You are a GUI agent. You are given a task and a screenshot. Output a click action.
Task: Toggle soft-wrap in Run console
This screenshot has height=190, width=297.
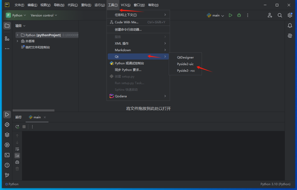tap(17, 149)
